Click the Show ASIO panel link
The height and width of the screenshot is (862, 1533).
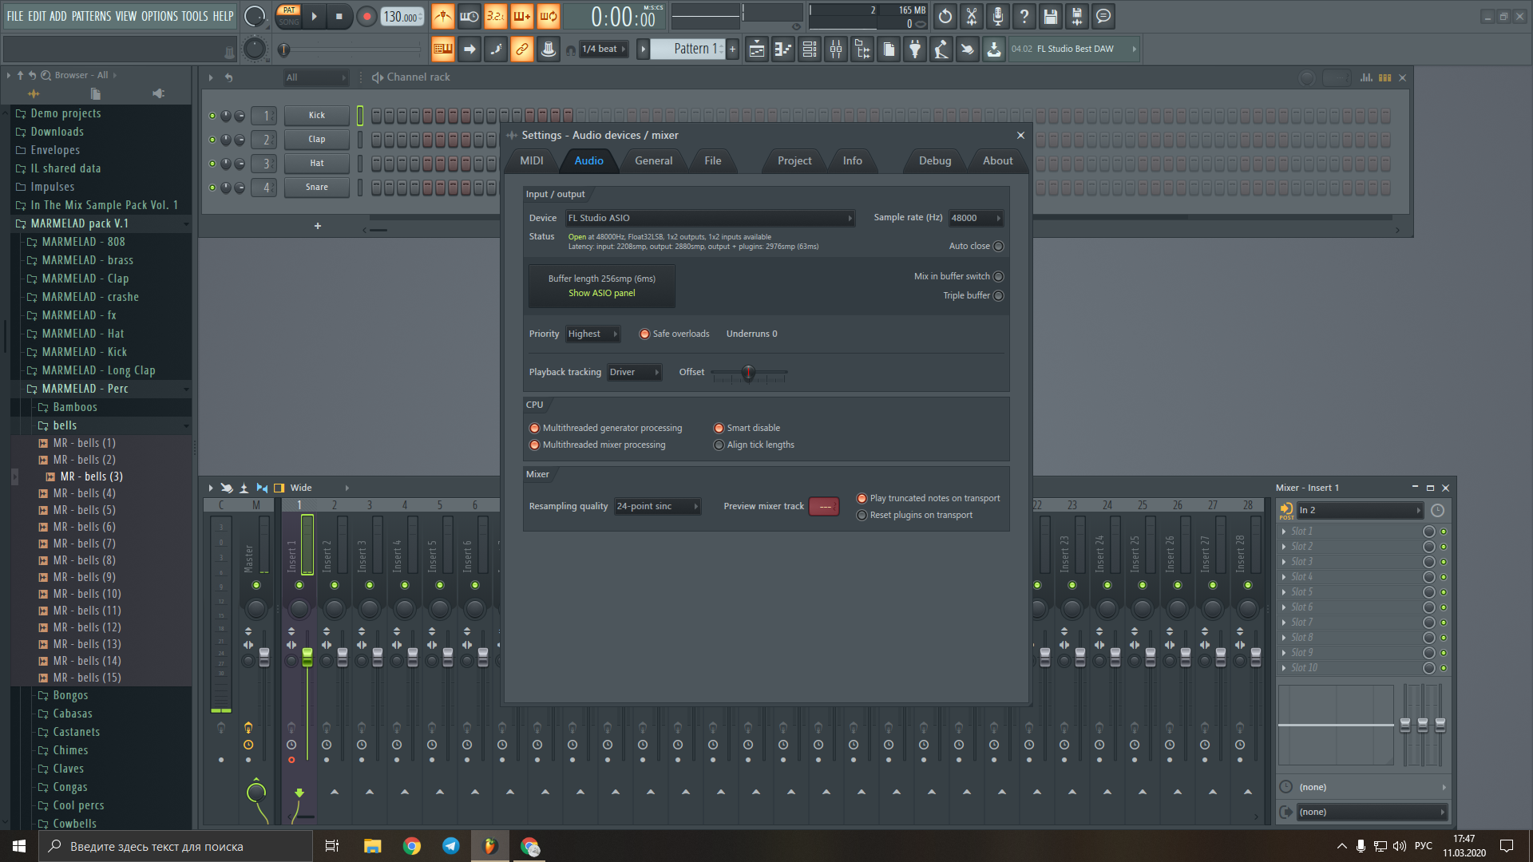pos(601,293)
